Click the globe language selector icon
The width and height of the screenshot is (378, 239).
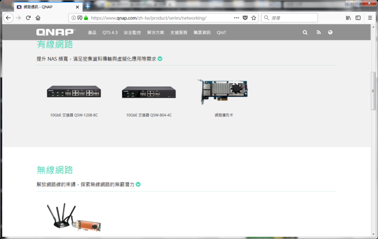click(x=330, y=32)
